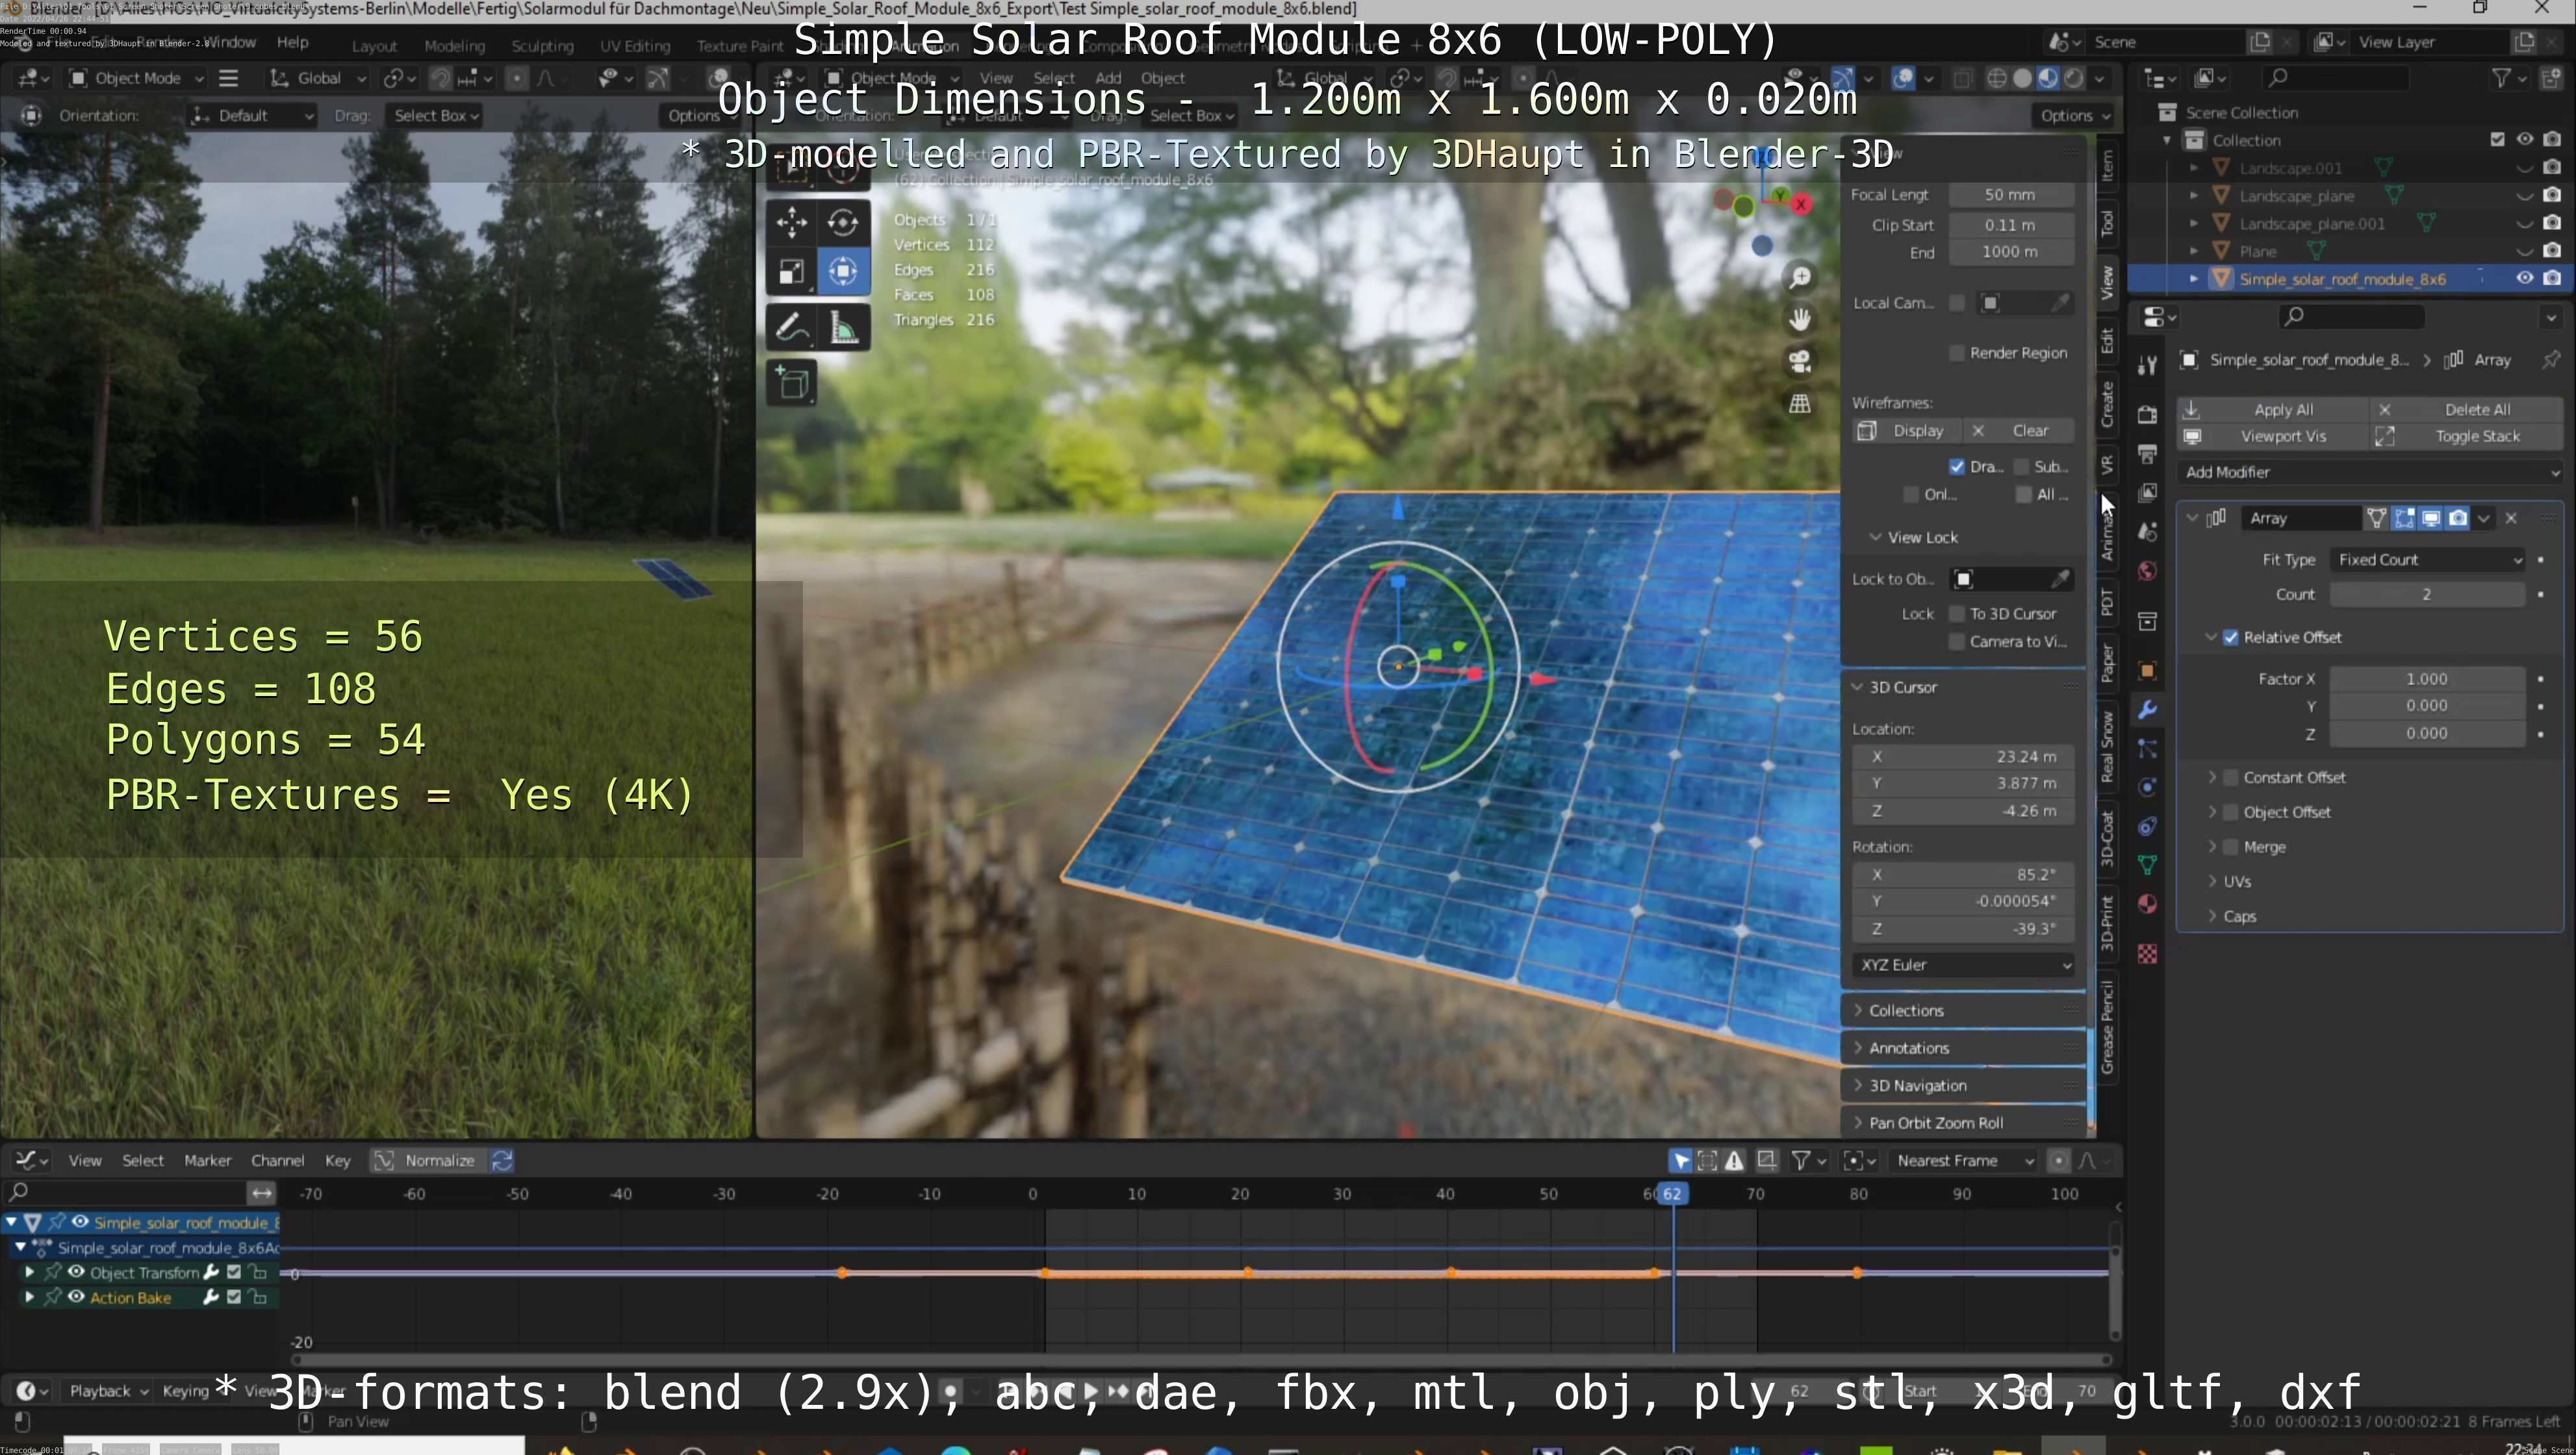
Task: Enable the Render Region checkbox
Action: click(1957, 353)
